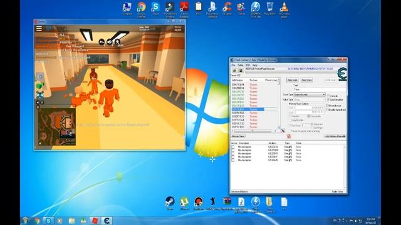Open the Value Type dropdown
Image resolution: width=401 pixels, height=225 pixels.
point(310,99)
